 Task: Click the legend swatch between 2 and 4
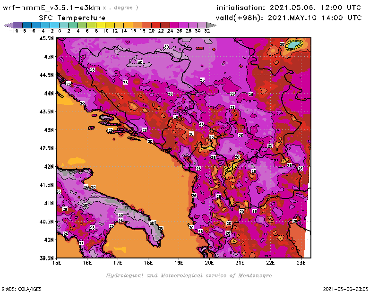pos(73,25)
